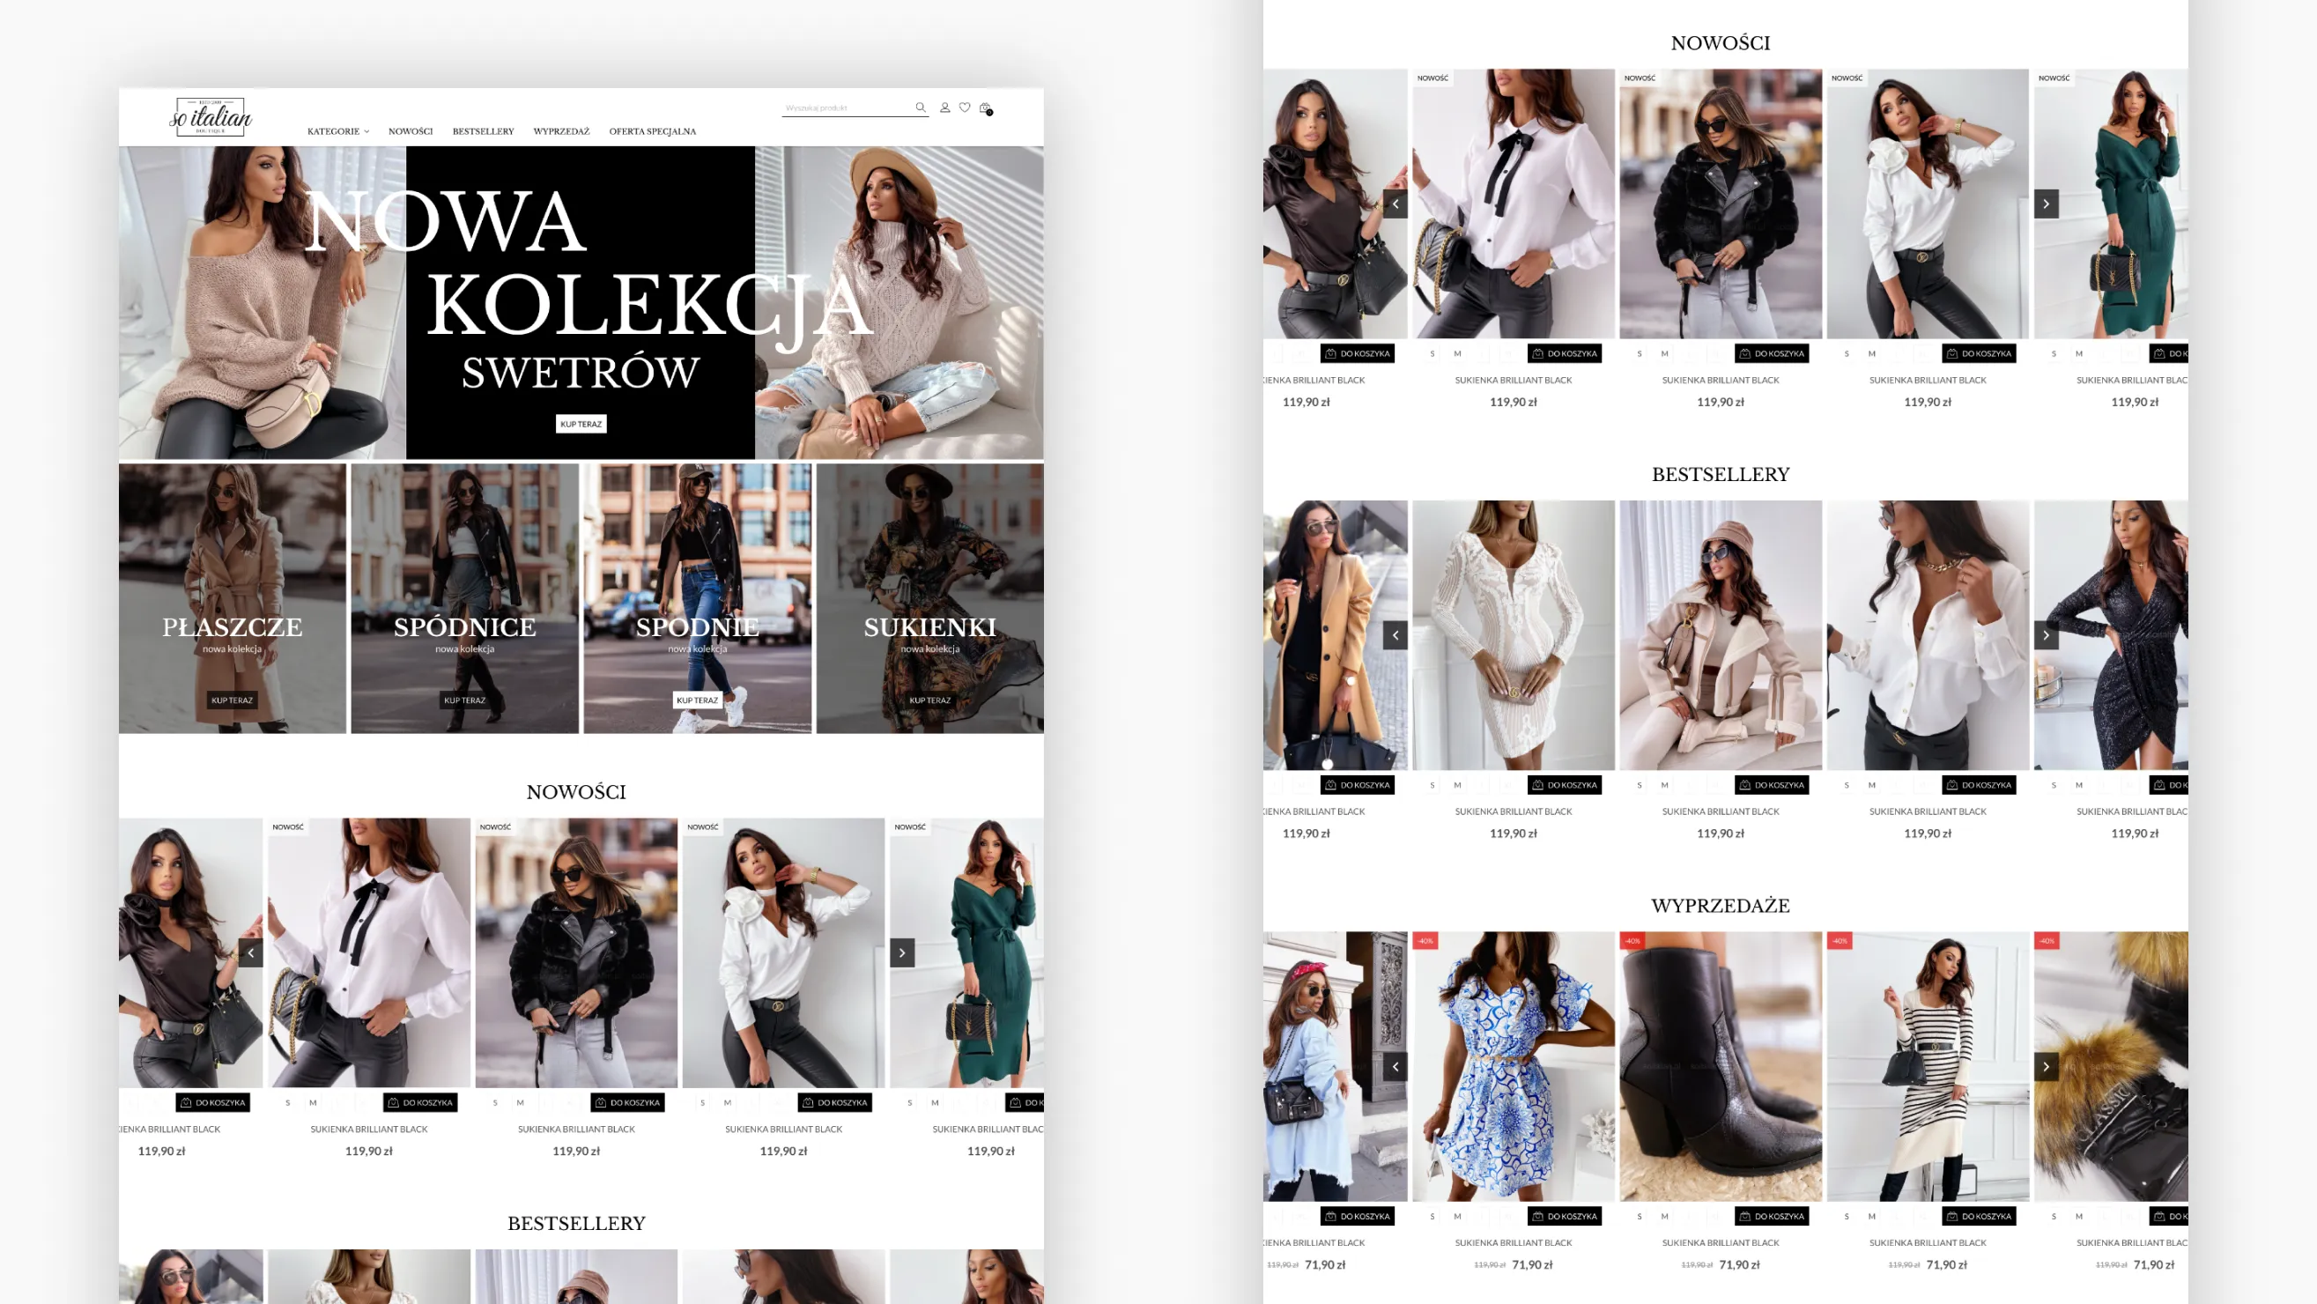Click next arrow in left page Nowości carousel

(902, 952)
